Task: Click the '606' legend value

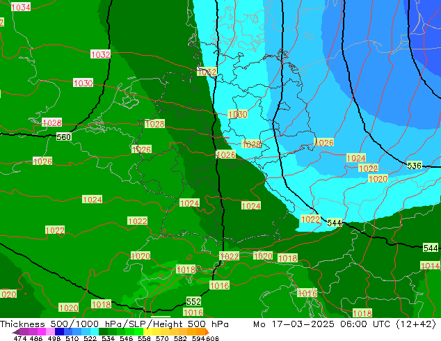Action: (x=212, y=338)
